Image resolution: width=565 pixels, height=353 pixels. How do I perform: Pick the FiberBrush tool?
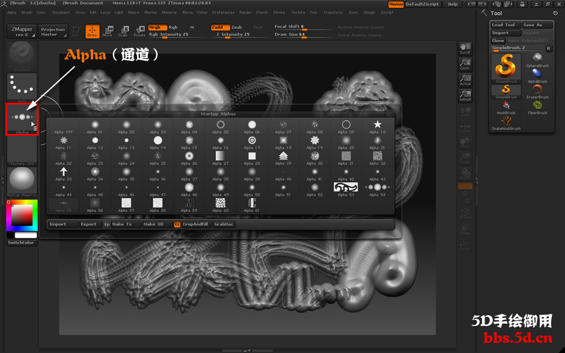click(537, 107)
